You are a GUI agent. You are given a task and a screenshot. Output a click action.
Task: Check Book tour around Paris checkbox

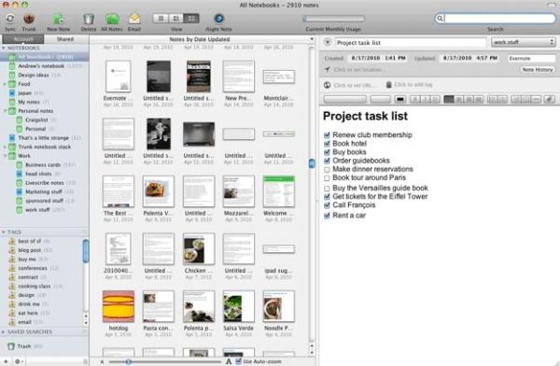327,178
